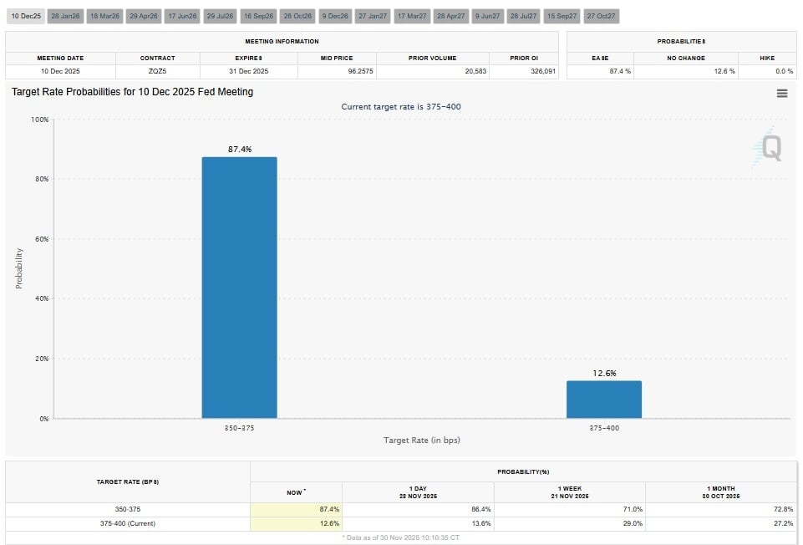Click the 12.6% NOW probability cell

[296, 523]
